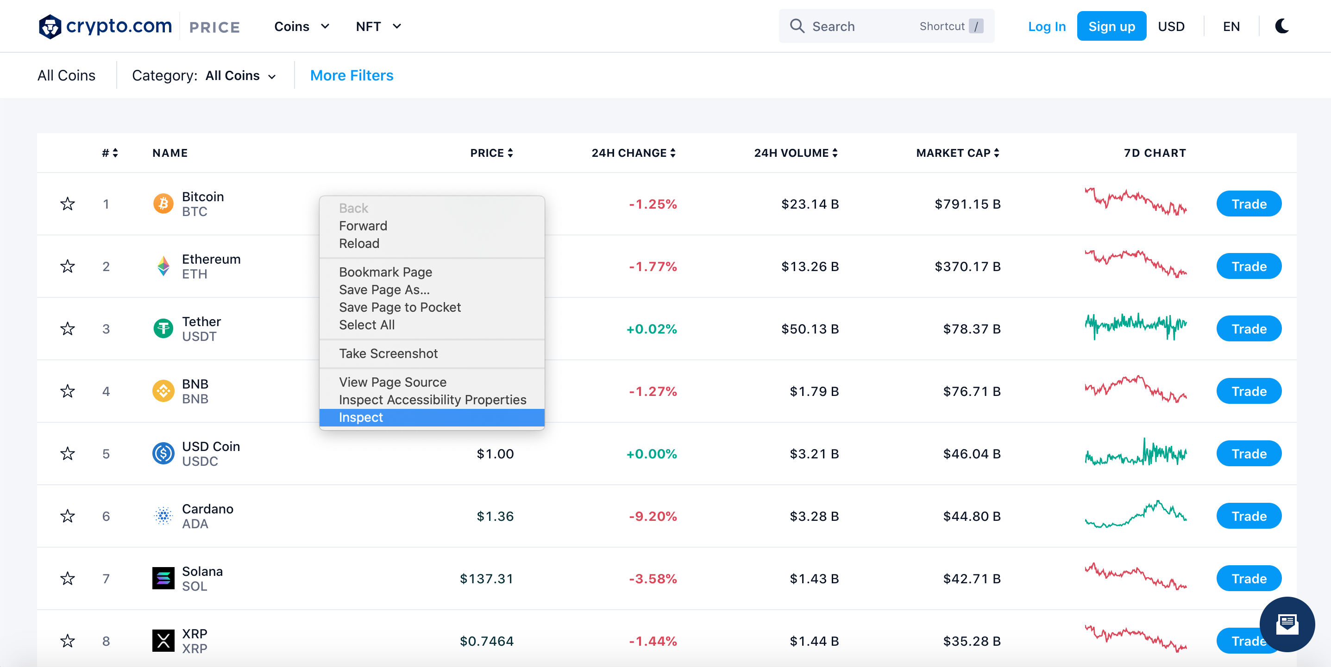
Task: Click the Solana name link
Action: (x=202, y=571)
